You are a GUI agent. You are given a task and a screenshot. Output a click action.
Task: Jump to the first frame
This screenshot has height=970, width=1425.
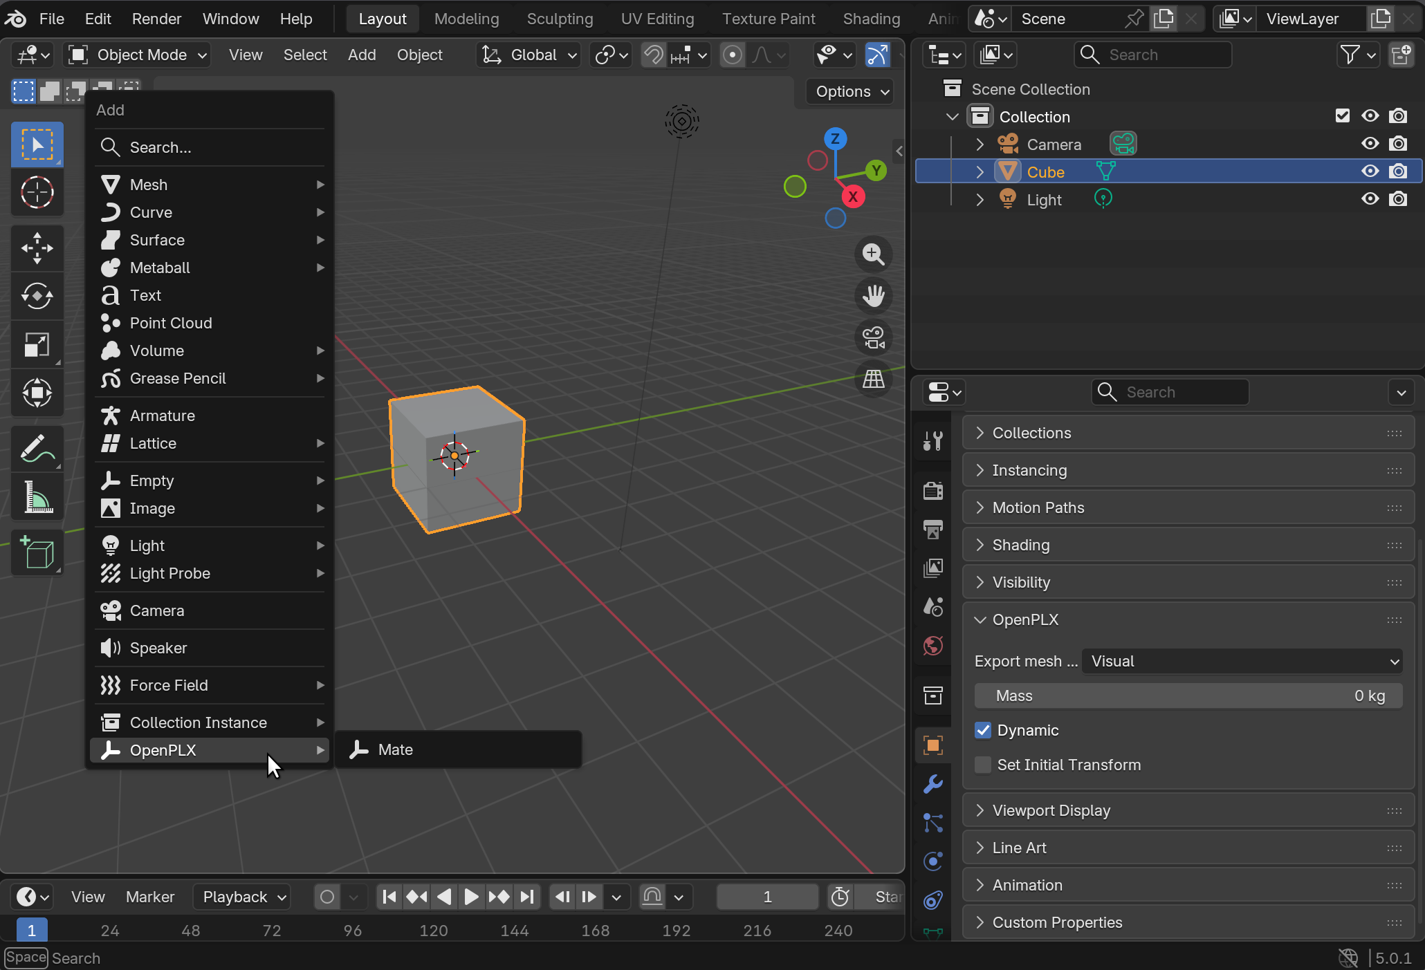pos(389,897)
